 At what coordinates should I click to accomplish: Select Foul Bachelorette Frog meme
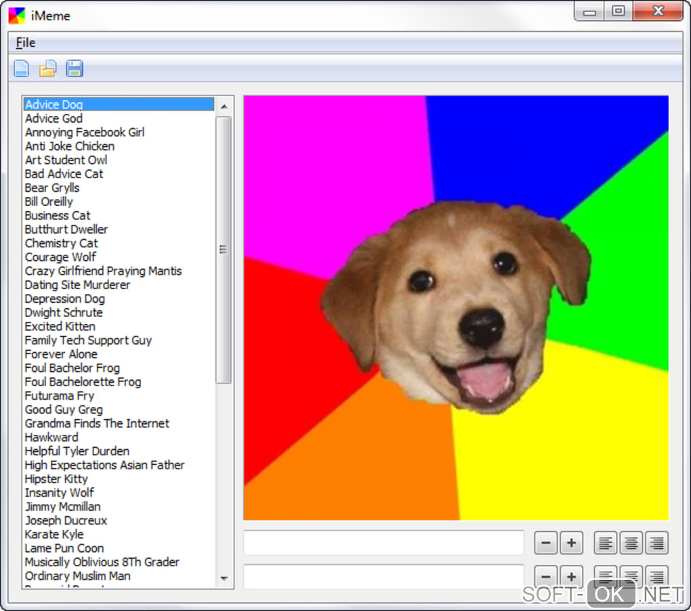[119, 382]
